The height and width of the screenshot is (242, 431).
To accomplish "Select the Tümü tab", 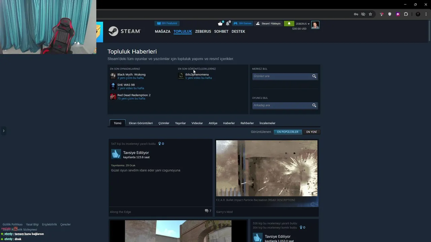I will 118,123.
